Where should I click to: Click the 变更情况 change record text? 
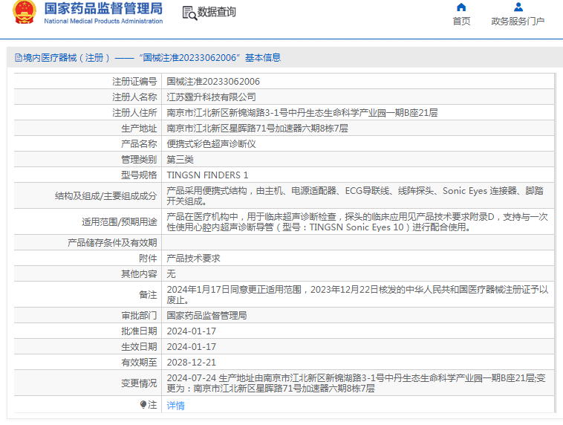(357, 383)
